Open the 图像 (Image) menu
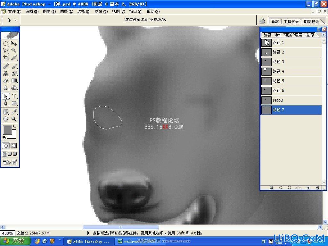Viewport: 328px width, 246px height. (49, 12)
